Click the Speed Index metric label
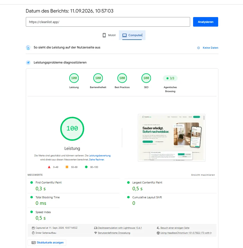This screenshot has width=243, height=248. [x=43, y=212]
